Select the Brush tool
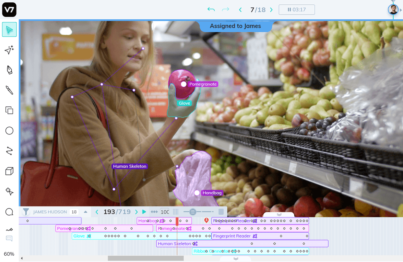 coord(9,90)
